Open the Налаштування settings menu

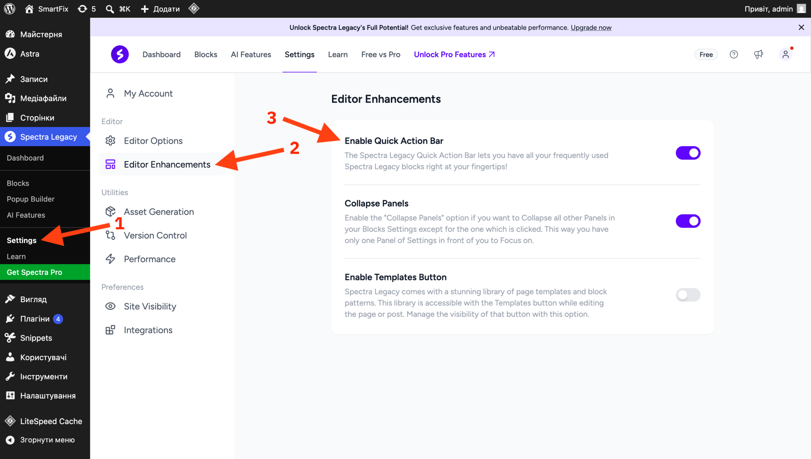[x=45, y=396]
